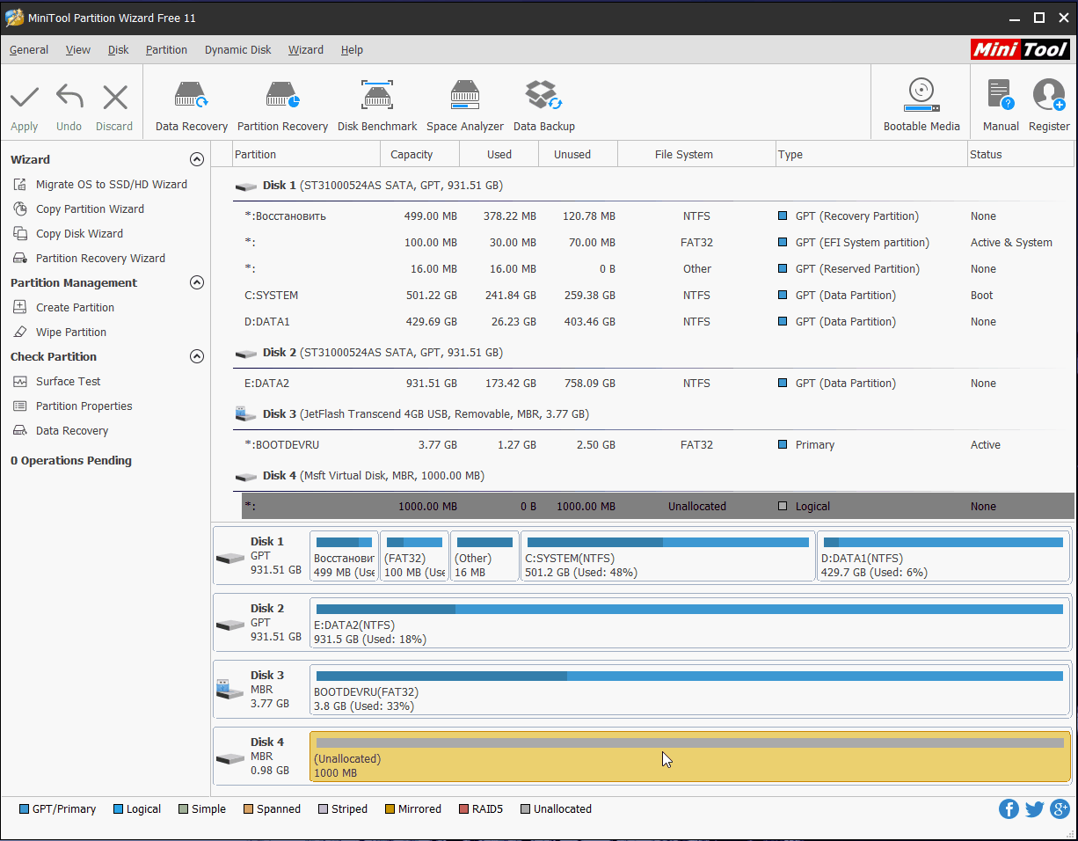The image size is (1078, 841).
Task: Collapse the Check Partition section
Action: (x=197, y=356)
